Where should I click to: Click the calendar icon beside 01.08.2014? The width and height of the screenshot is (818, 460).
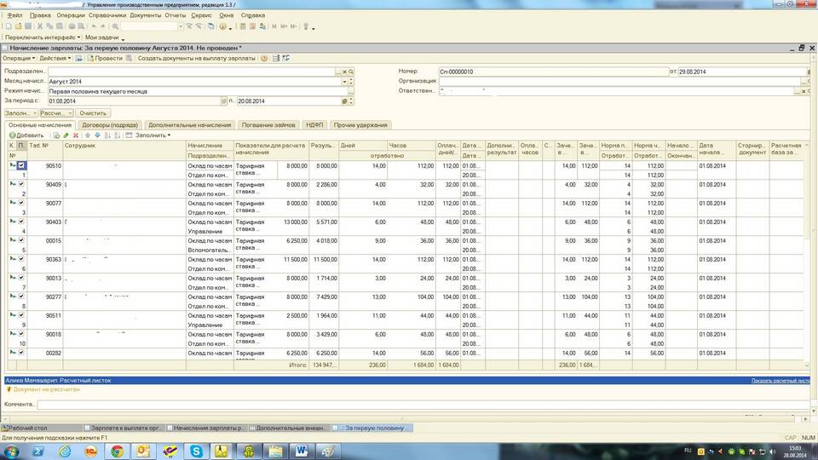(x=225, y=101)
